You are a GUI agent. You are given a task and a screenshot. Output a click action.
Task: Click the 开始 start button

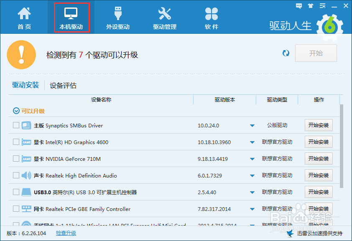pyautogui.click(x=316, y=53)
